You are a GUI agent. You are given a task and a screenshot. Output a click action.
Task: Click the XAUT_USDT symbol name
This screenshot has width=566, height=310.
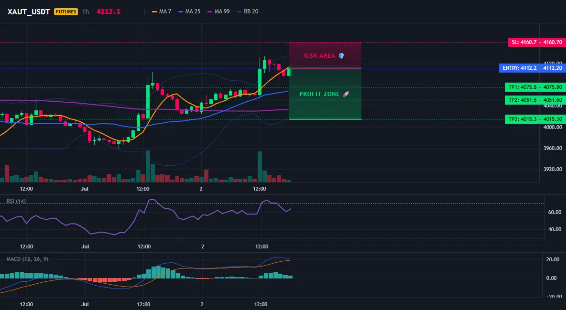[x=29, y=11]
